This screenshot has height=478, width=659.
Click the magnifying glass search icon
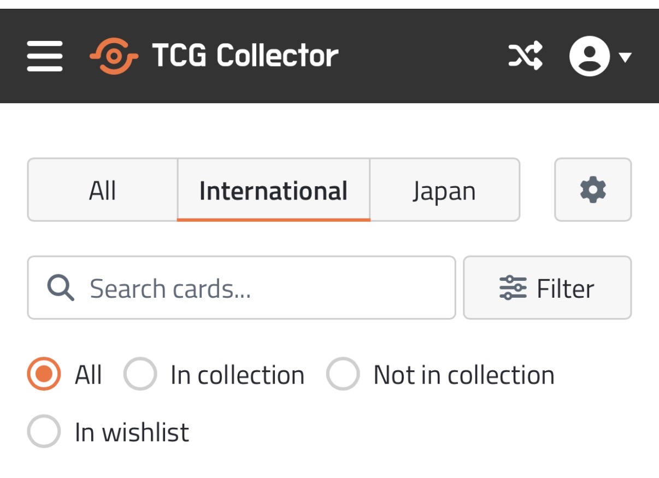[60, 288]
